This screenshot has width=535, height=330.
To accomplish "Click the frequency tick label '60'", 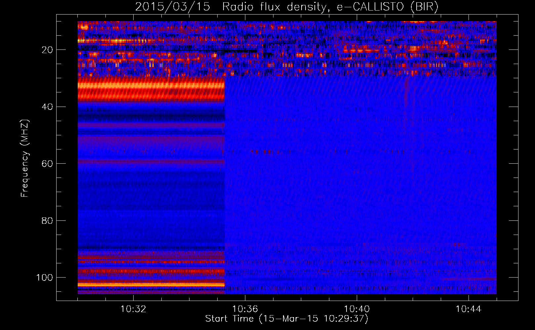I will pyautogui.click(x=48, y=164).
